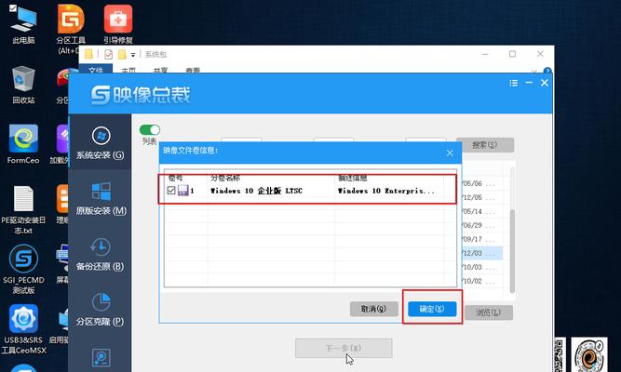Click the folder icon in Explorer title bar
Viewport: 621px width, 372px height.
pyautogui.click(x=88, y=54)
